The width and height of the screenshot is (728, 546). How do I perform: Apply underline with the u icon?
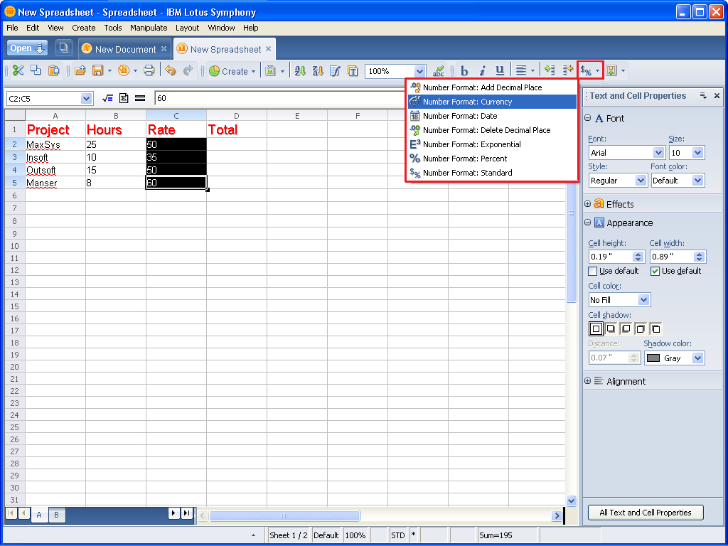pos(500,70)
